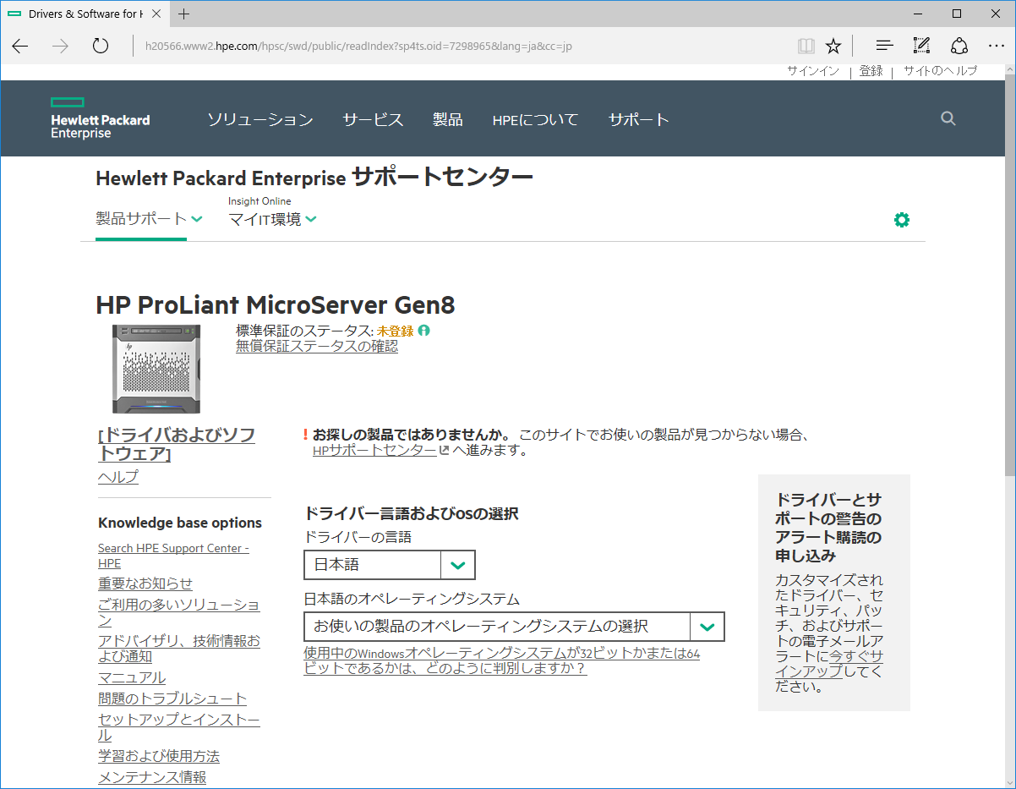Click the warranty status info icon

point(424,331)
